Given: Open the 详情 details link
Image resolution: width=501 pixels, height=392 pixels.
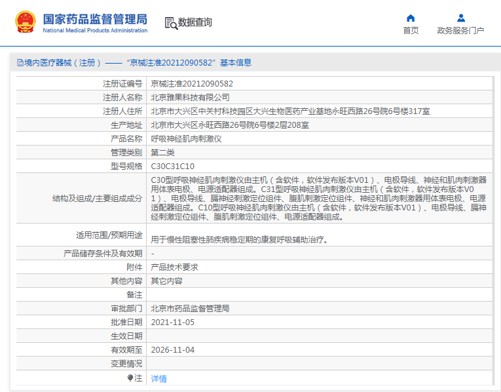Looking at the screenshot, I should 158,379.
